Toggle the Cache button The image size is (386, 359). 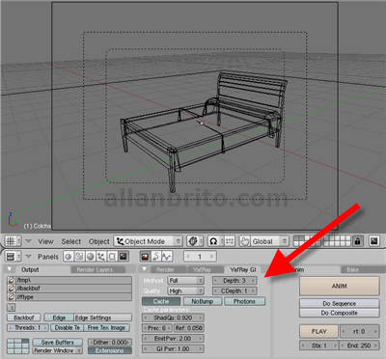[x=161, y=301]
